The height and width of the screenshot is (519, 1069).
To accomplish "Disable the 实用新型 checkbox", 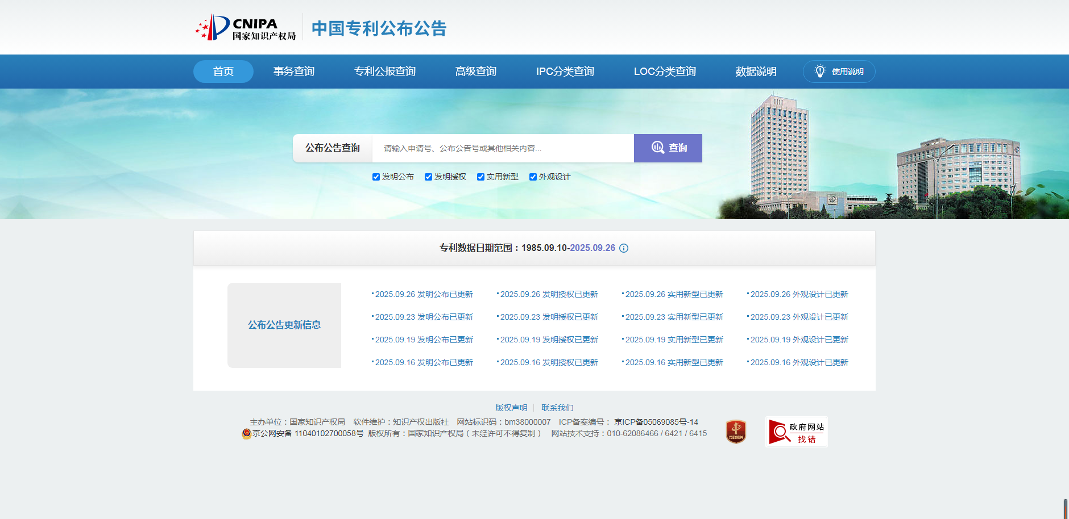I will coord(480,177).
